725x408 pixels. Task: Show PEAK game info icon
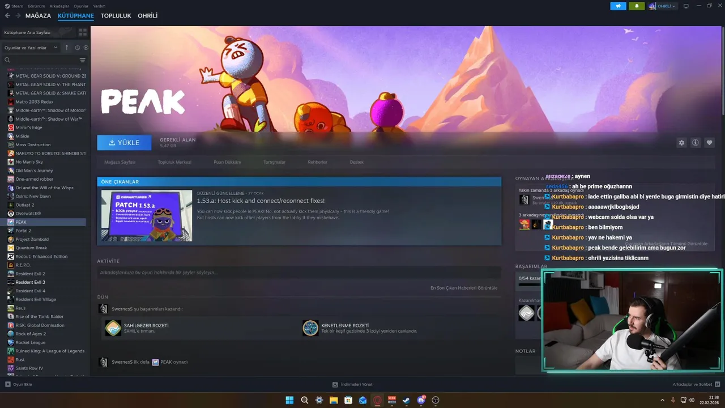tap(696, 143)
